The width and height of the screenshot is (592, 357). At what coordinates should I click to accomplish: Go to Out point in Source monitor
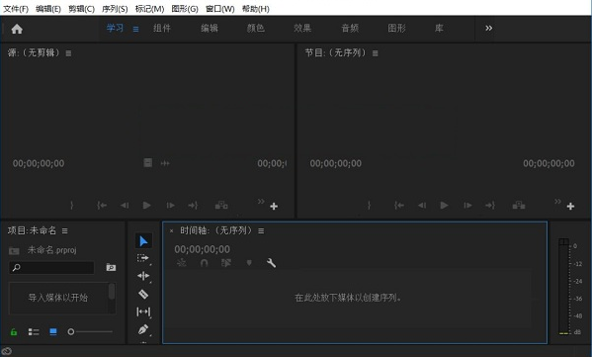(193, 206)
